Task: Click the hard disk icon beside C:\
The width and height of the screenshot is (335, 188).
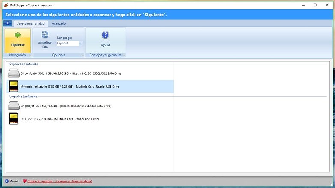Action: pos(14,106)
